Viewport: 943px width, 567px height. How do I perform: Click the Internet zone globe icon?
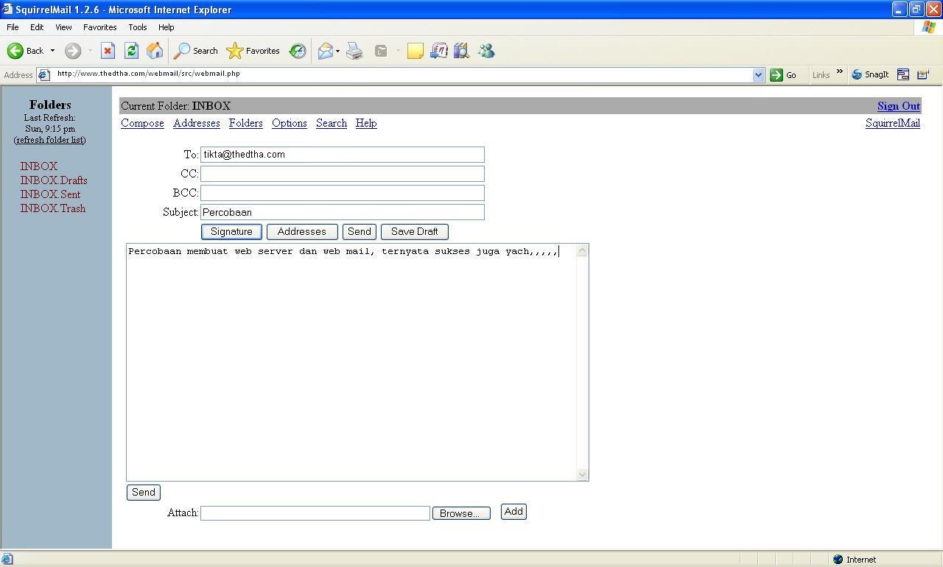[x=838, y=560]
